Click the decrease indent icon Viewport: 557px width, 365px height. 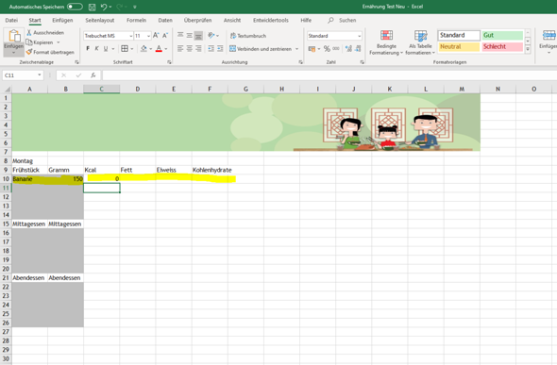pos(211,49)
